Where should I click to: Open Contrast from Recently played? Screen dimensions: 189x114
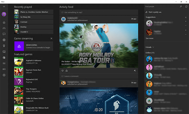point(34,22)
